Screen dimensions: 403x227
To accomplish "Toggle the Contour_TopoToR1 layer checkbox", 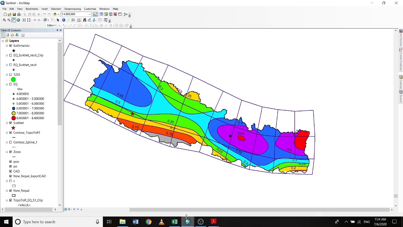I will [11, 133].
